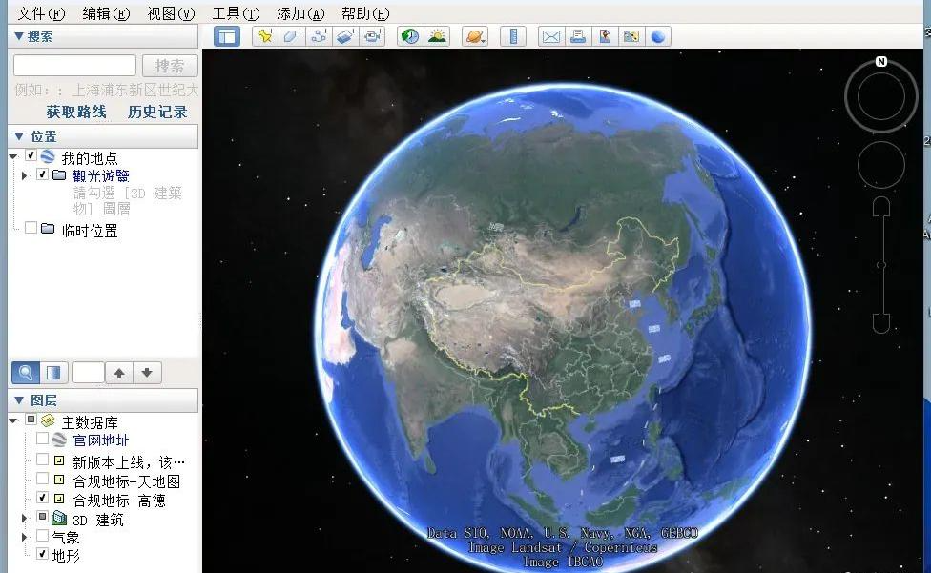
Task: Click the 搜索 search button
Action: (x=170, y=65)
